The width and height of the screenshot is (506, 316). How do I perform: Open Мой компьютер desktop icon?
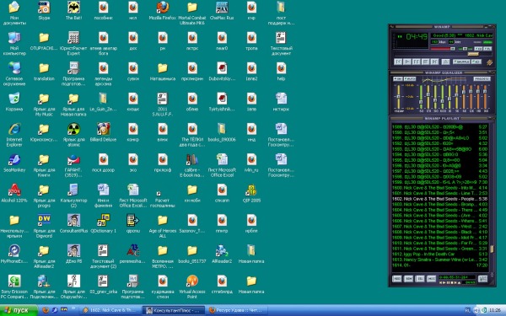[x=14, y=43]
